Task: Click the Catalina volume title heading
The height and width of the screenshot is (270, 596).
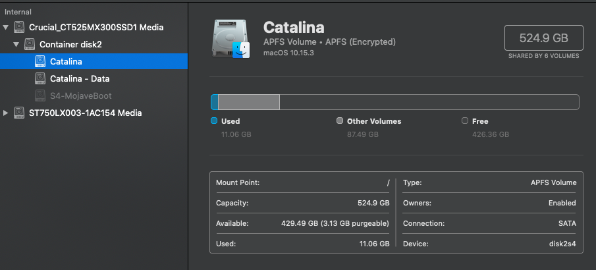Action: [294, 28]
